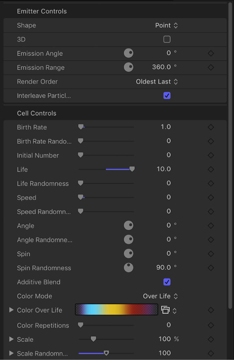The width and height of the screenshot is (234, 360).
Task: Click the gradient preset icon for Color Over Life
Action: pyautogui.click(x=166, y=310)
